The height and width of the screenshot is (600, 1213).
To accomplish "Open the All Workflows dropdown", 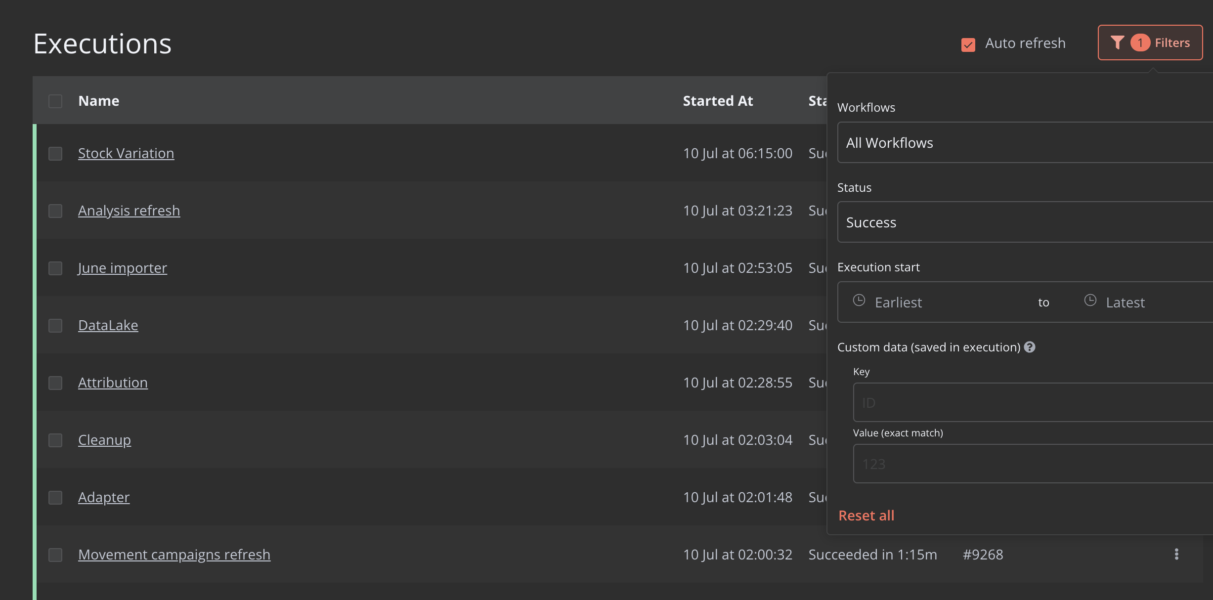I will coord(1023,142).
